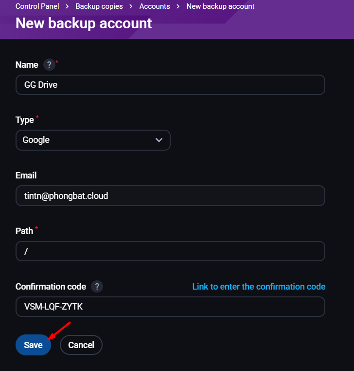Go to Control Panel breadcrumb
This screenshot has width=354, height=371.
(37, 6)
